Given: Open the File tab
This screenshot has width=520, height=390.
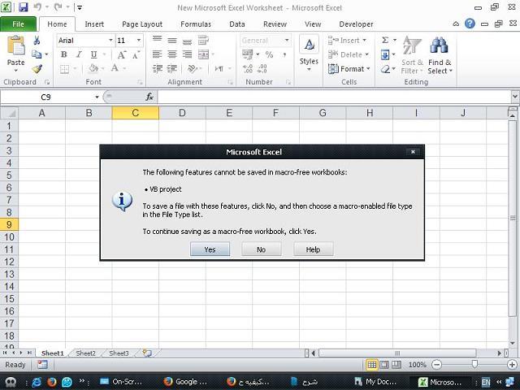Looking at the screenshot, I should 18,24.
